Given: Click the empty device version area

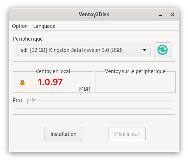Looking at the screenshot, I should point(135,83).
